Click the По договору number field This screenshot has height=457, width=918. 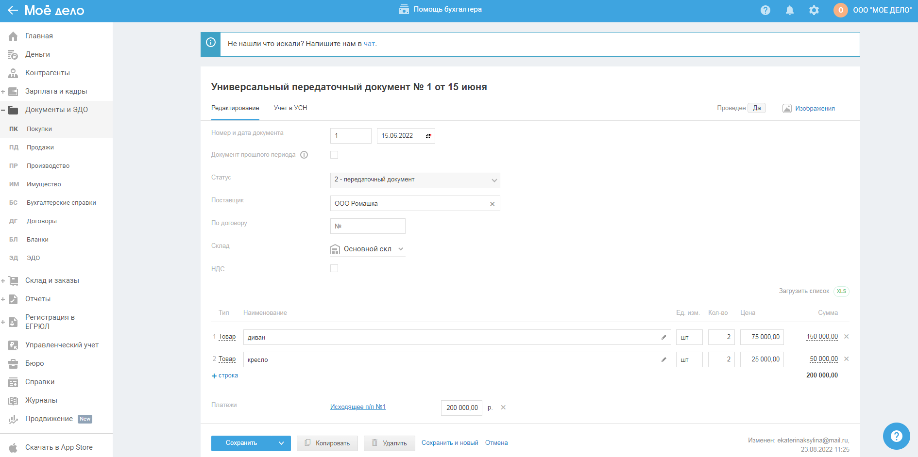(x=368, y=226)
